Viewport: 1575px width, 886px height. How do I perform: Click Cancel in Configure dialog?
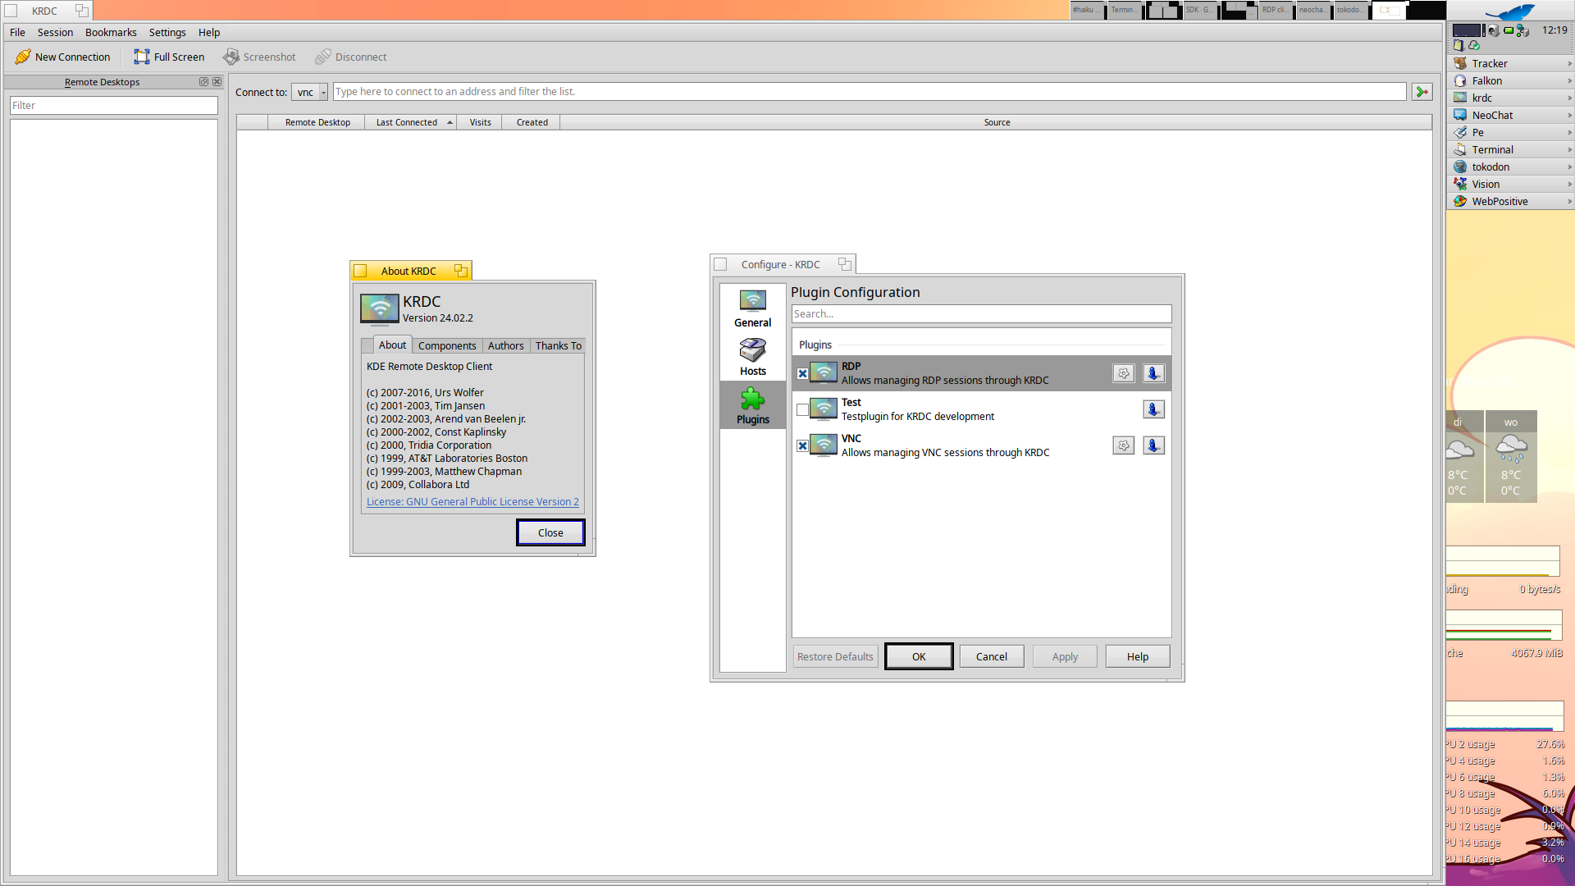tap(991, 656)
